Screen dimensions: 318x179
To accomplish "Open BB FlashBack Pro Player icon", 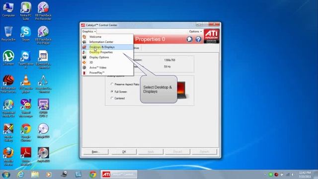I will coord(43,35).
